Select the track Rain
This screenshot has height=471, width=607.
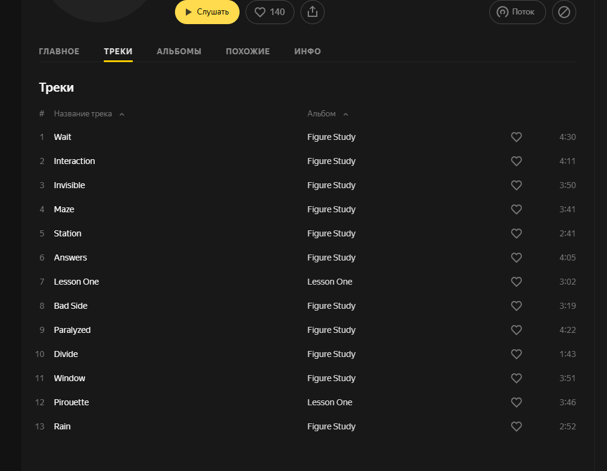tap(62, 426)
